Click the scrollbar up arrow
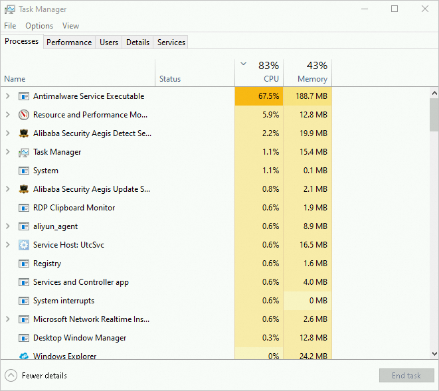 point(434,93)
